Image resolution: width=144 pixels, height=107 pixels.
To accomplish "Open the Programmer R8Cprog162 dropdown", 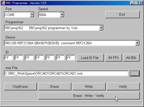I will click(x=101, y=28).
